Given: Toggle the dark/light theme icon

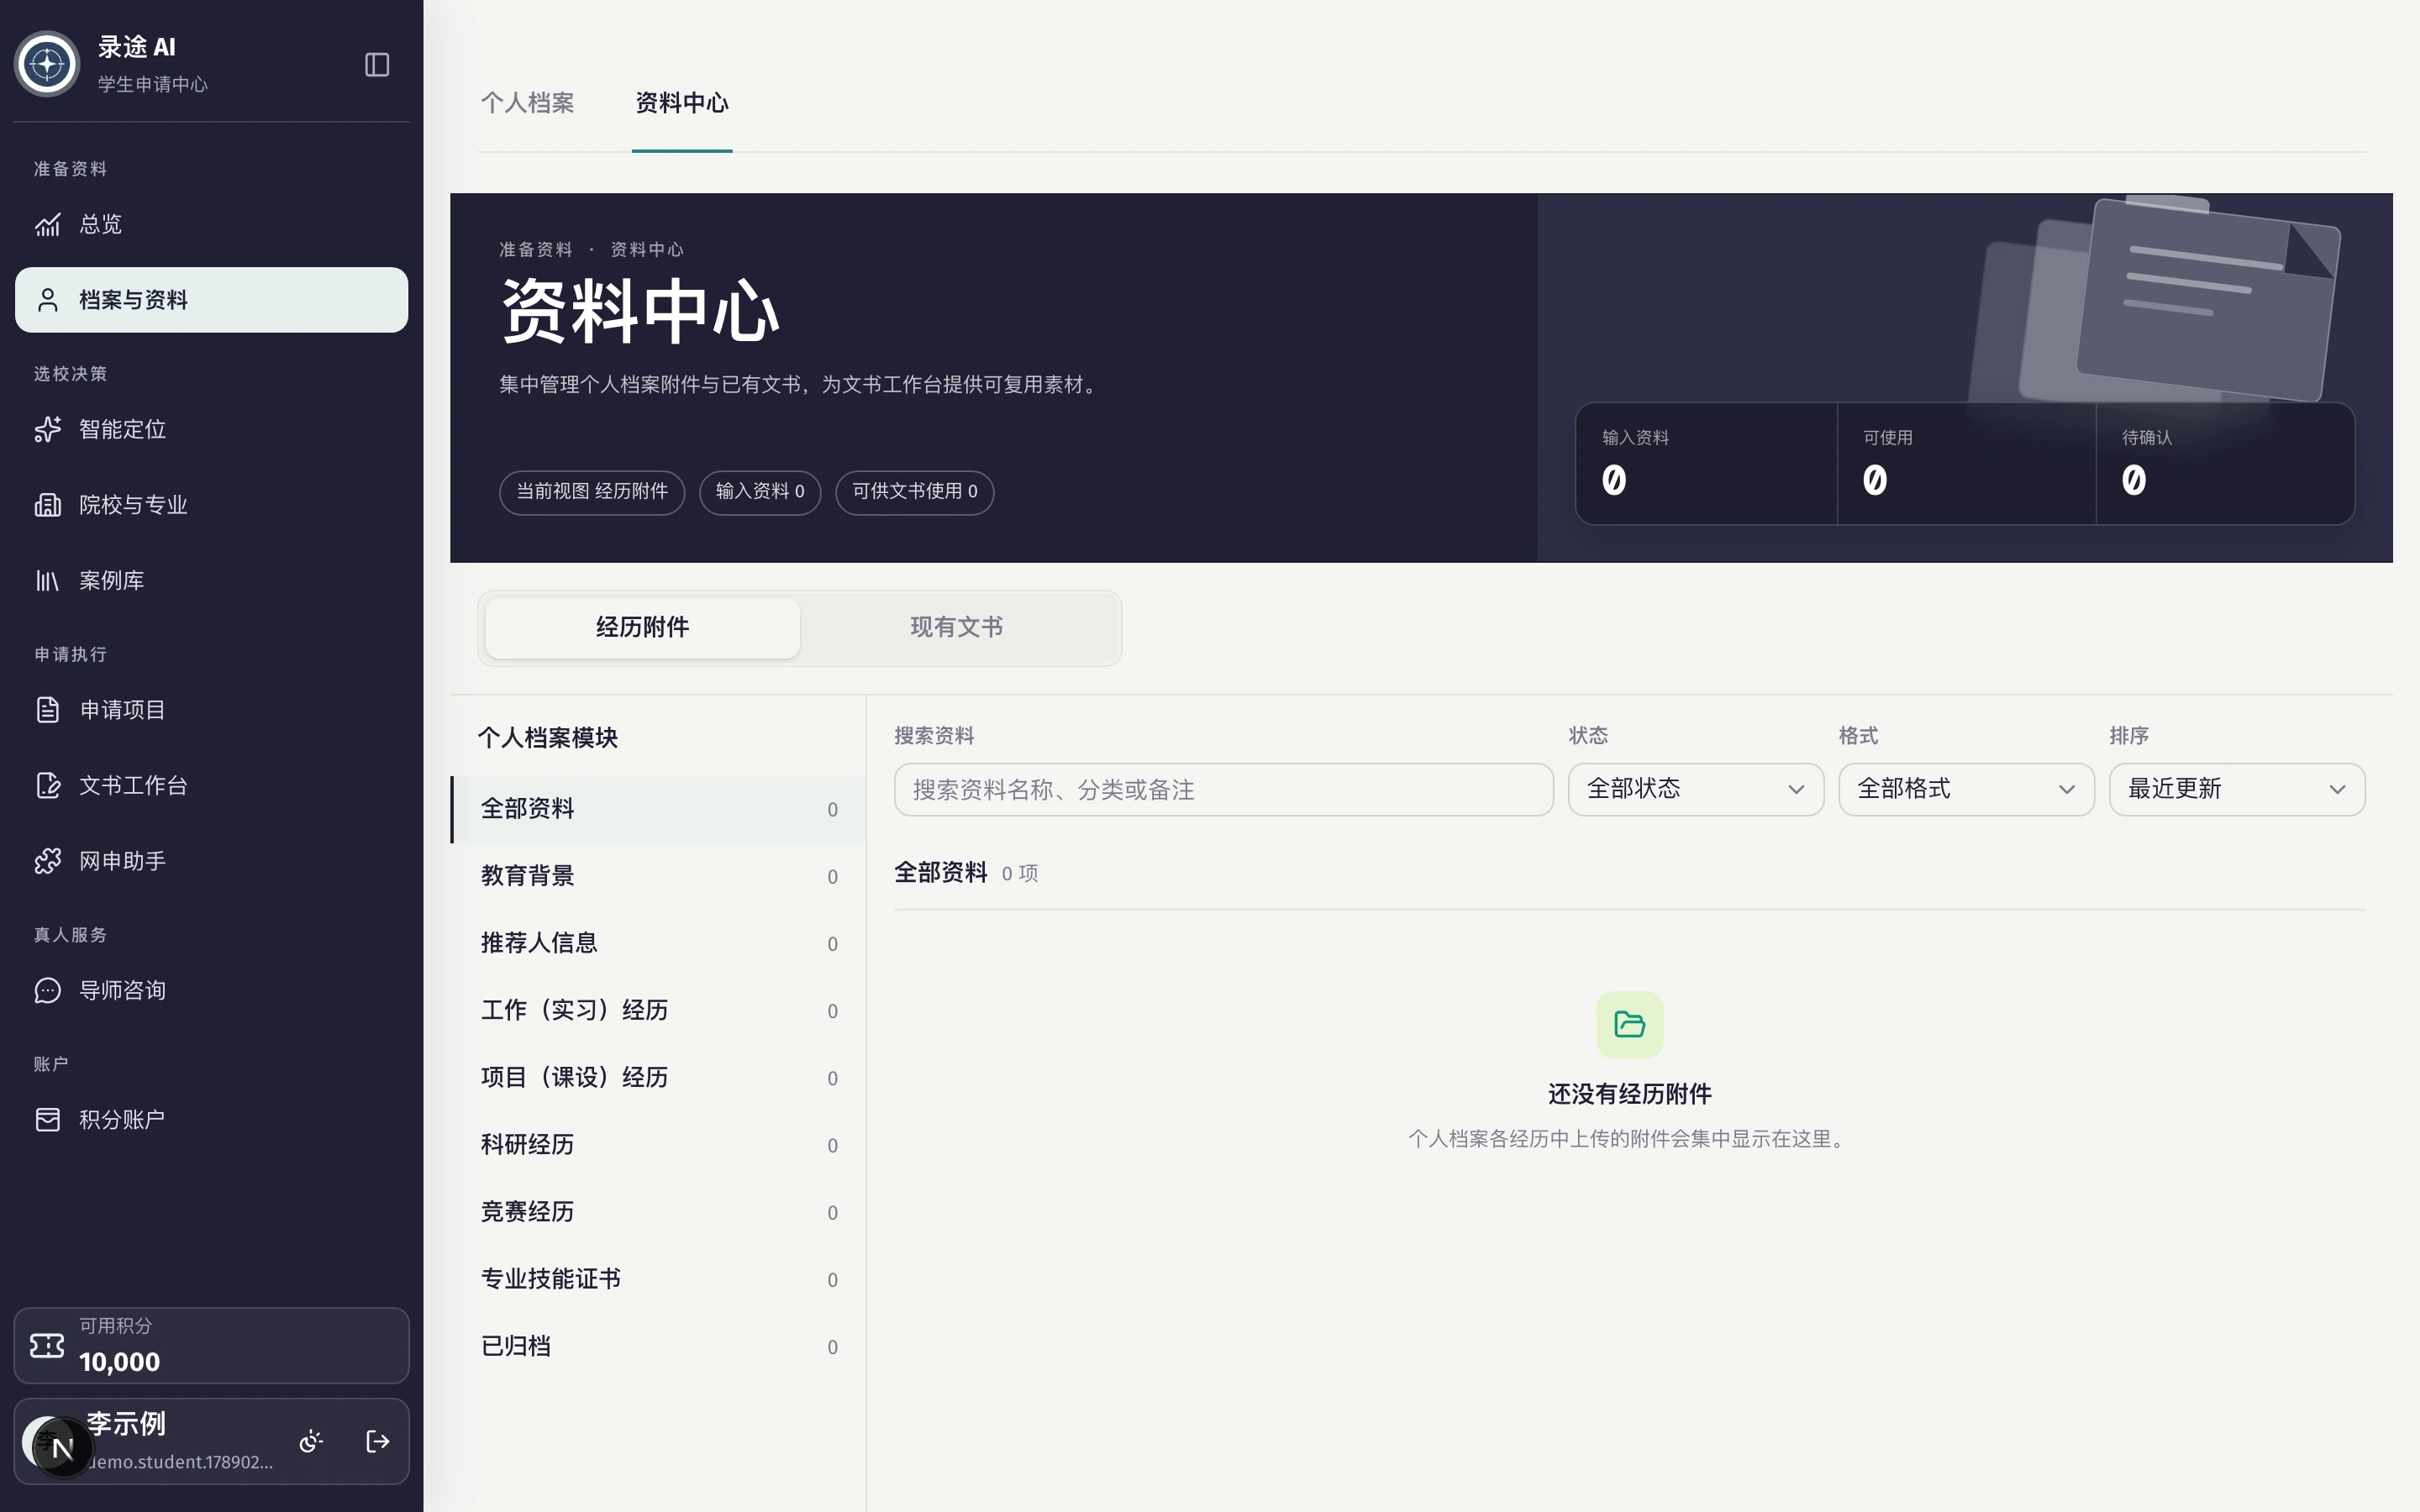Looking at the screenshot, I should point(311,1441).
